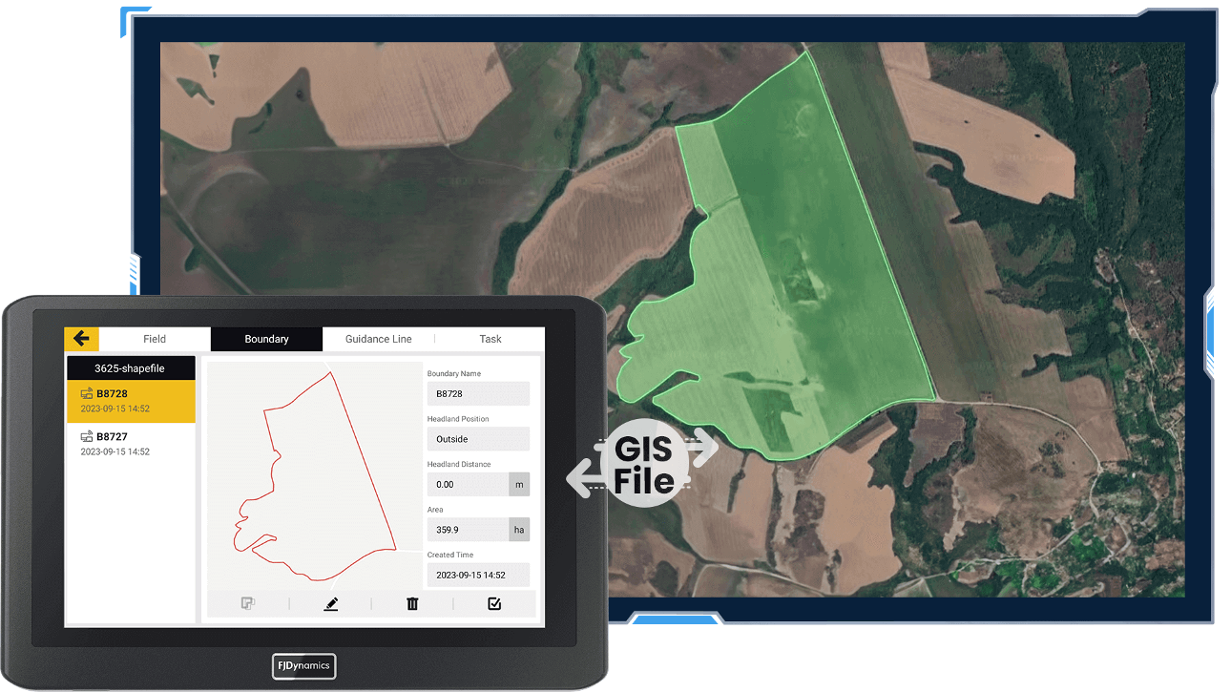The height and width of the screenshot is (692, 1231).
Task: Click the Headland Distance 0.00 field
Action: (468, 484)
